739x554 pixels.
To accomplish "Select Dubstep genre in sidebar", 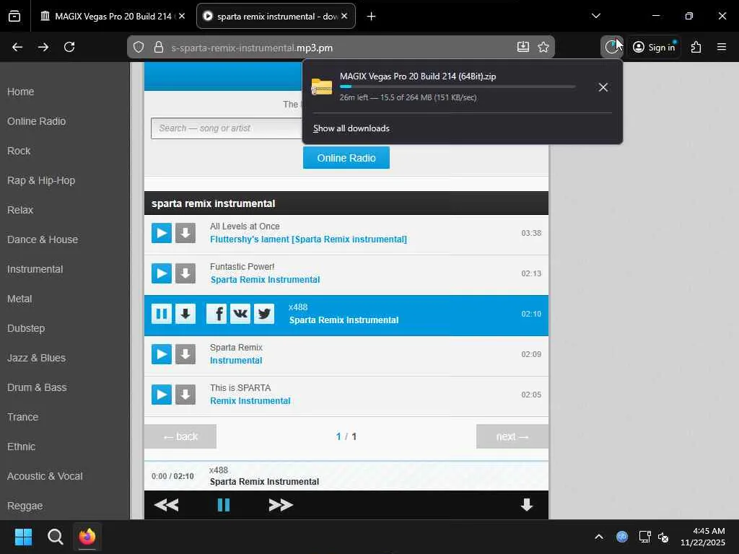I will 26,328.
